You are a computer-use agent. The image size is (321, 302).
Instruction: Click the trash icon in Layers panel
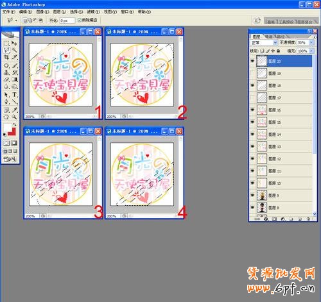click(x=308, y=219)
